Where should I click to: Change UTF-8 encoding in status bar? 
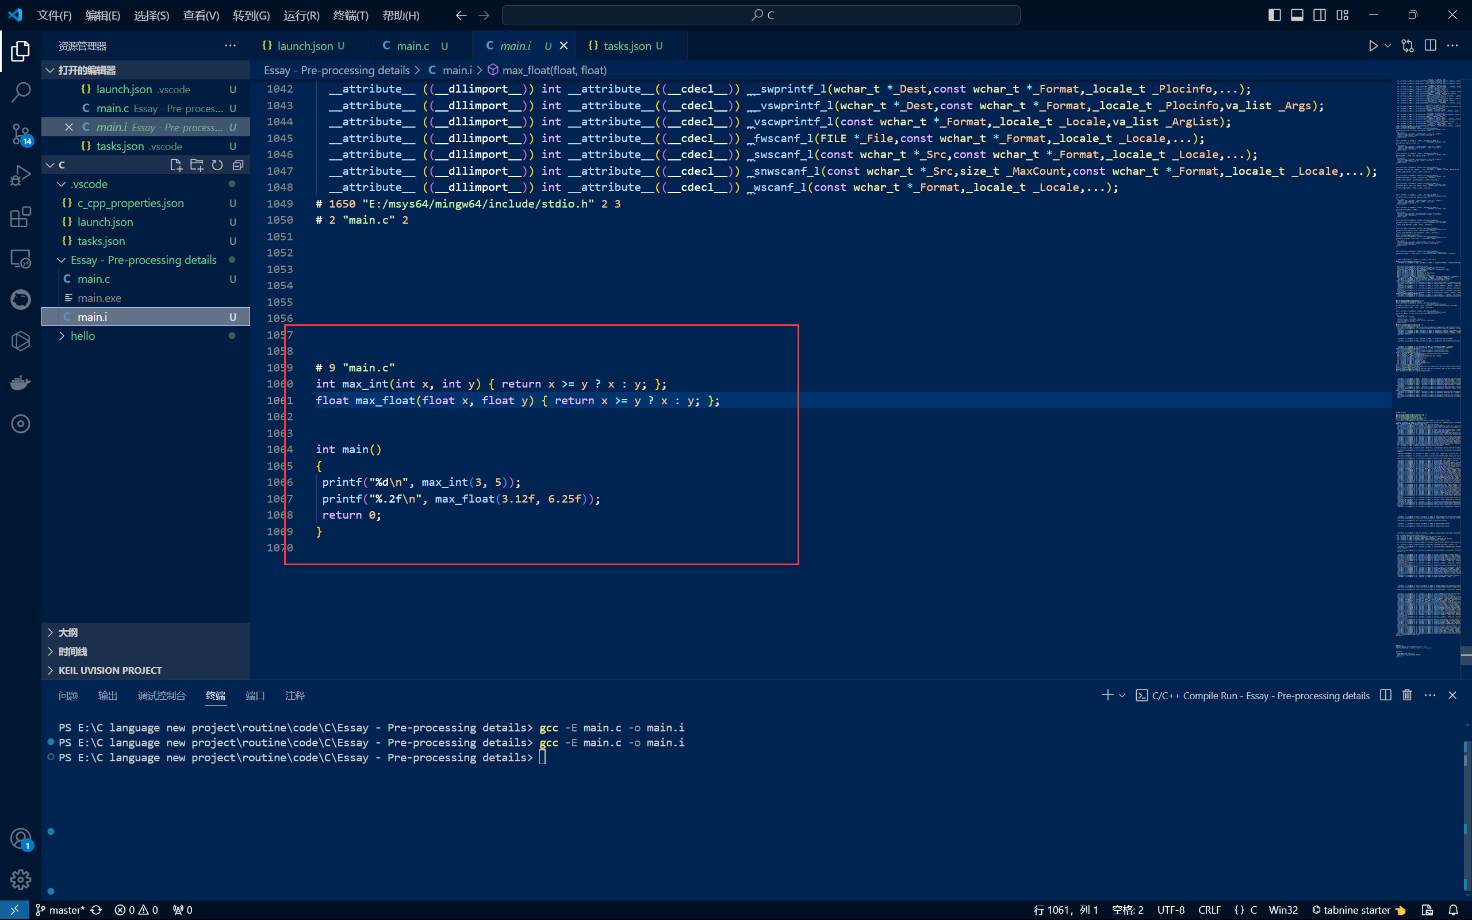[1171, 910]
